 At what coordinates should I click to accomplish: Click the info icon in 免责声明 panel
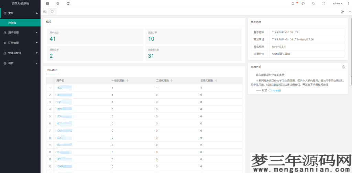(x=343, y=67)
